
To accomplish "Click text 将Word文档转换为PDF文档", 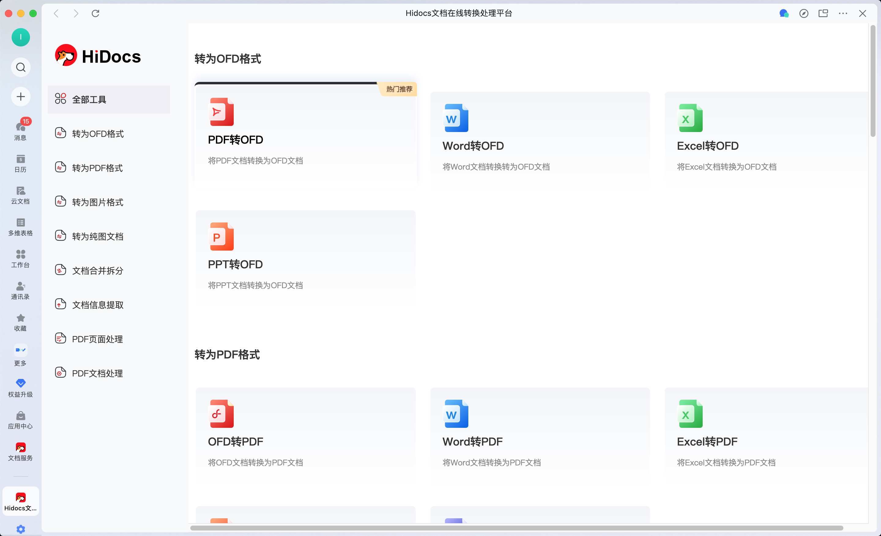I will point(492,462).
